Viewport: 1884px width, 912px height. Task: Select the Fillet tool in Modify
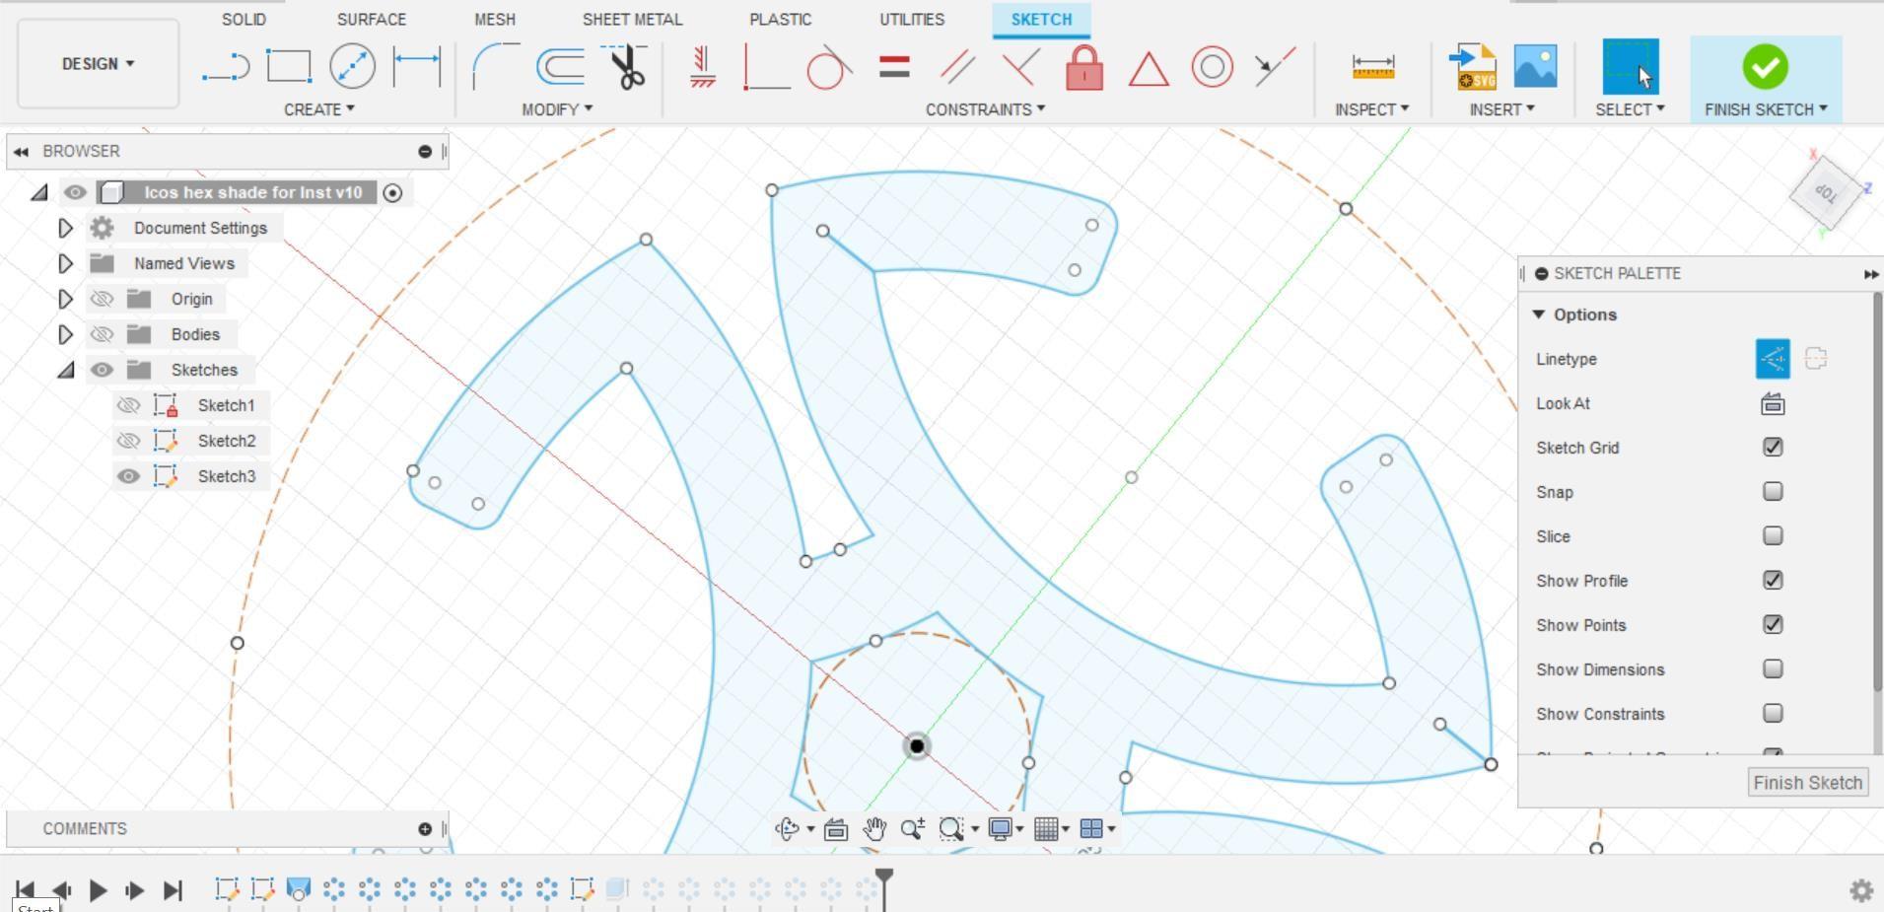pos(496,67)
